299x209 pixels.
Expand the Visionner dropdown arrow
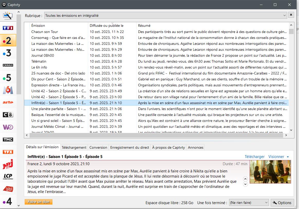coord(288,157)
